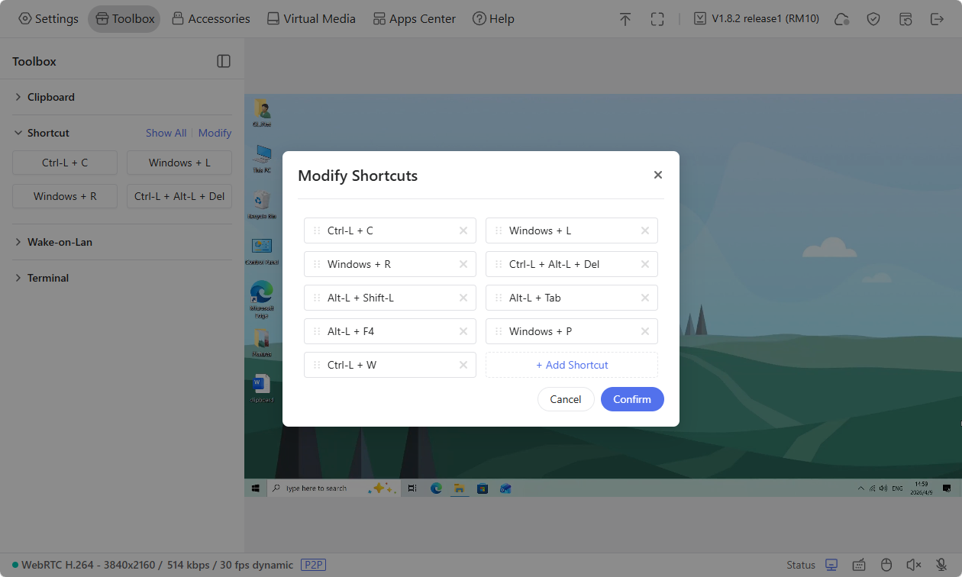Click the upload arrow icon in top bar
962x577 pixels.
[x=625, y=18]
